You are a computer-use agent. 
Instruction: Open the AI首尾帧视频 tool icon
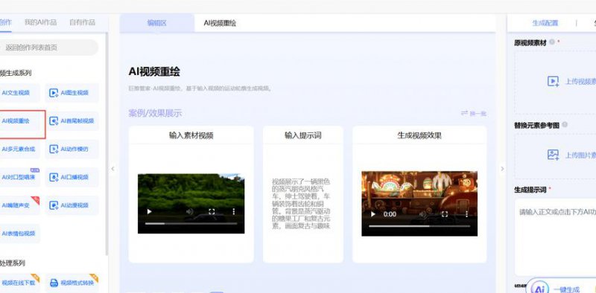(x=54, y=121)
